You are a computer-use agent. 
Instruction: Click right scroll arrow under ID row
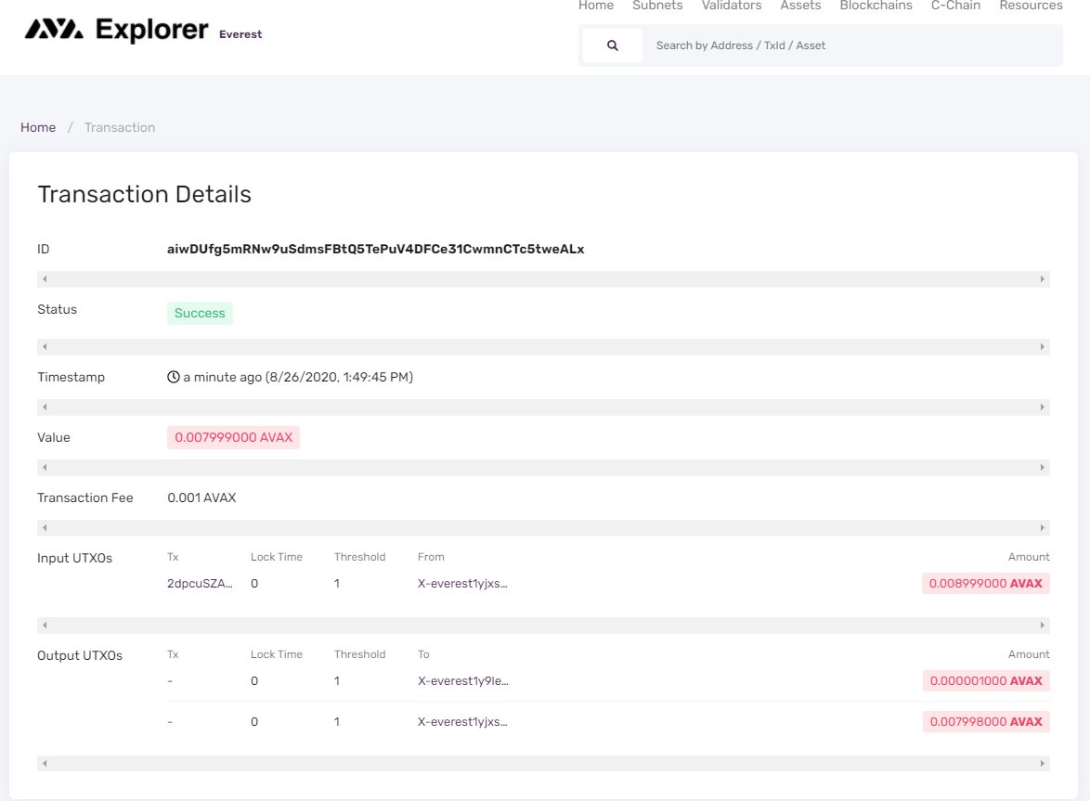[1042, 278]
